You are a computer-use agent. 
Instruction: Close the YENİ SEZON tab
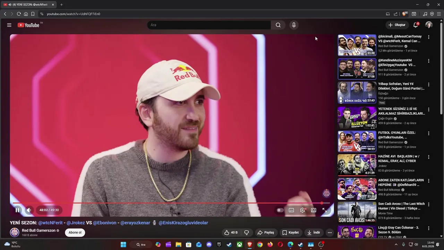point(53,5)
